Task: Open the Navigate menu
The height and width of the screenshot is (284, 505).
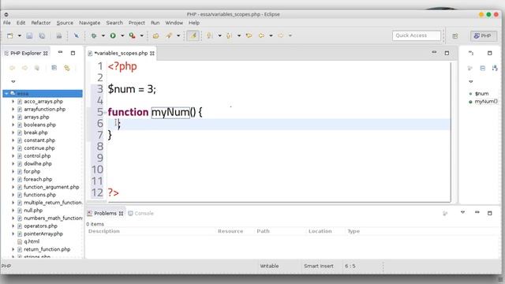Action: pyautogui.click(x=89, y=23)
